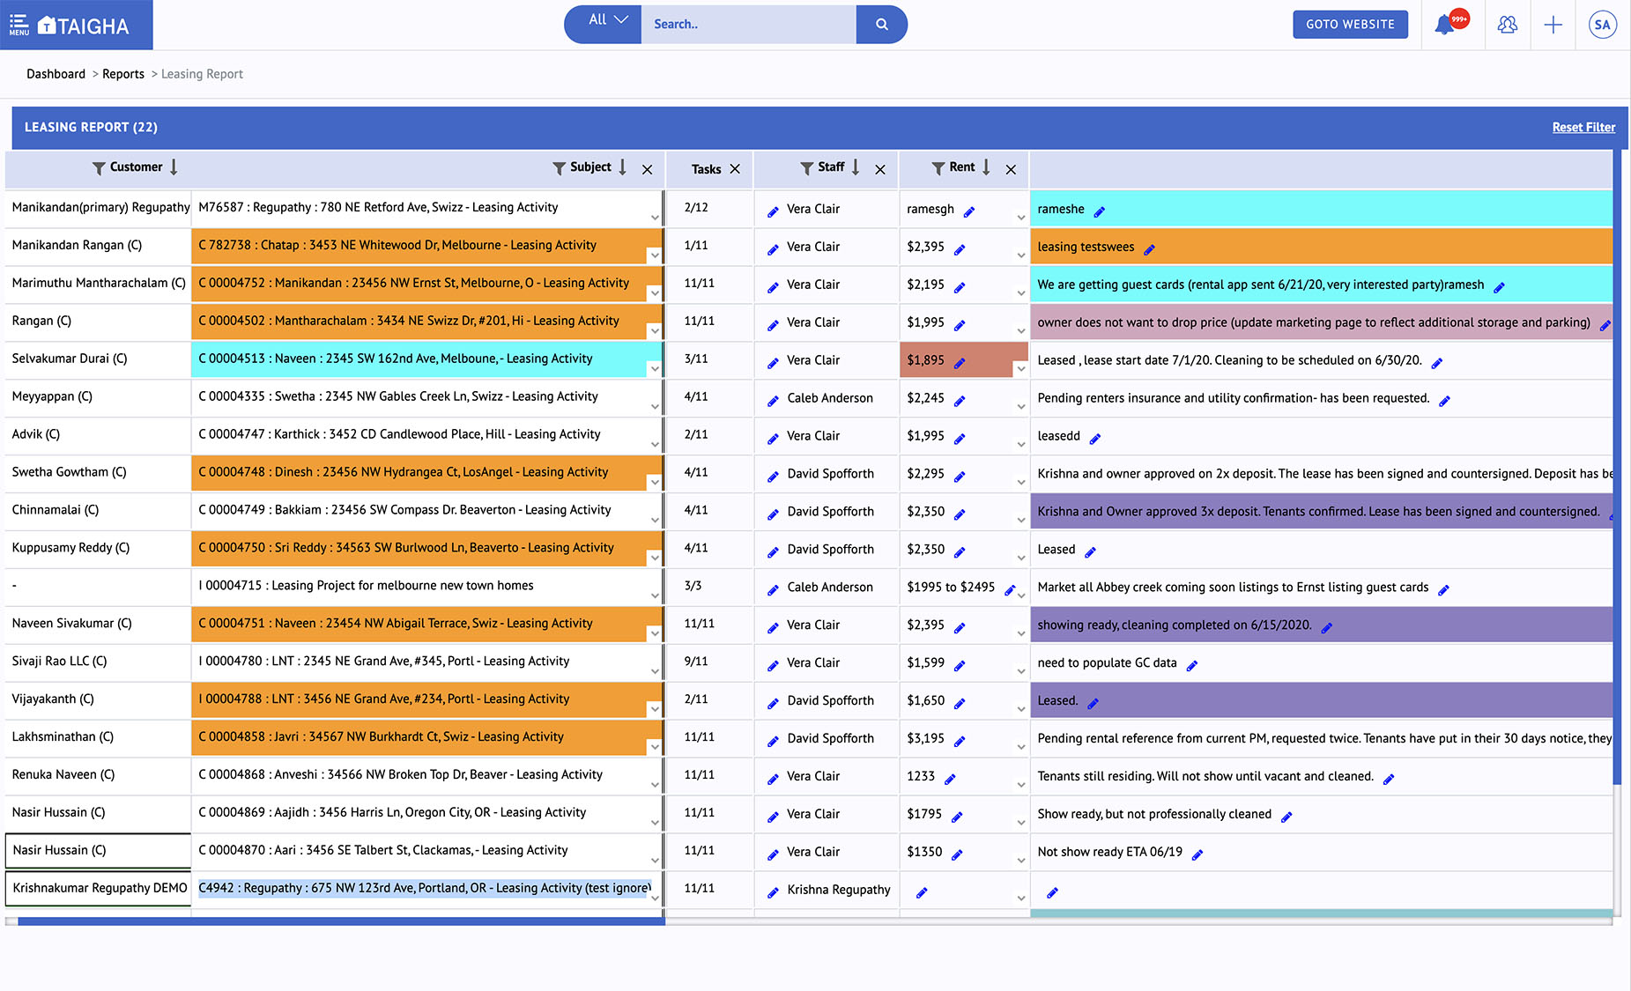
Task: Click the Reset Filter link
Action: pyautogui.click(x=1583, y=128)
